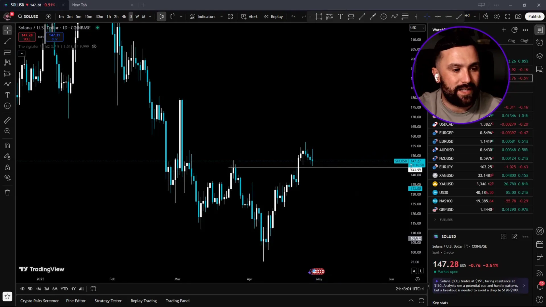Expand the bottom panel chevron
Screen dimensions: 546x307
coord(411,301)
